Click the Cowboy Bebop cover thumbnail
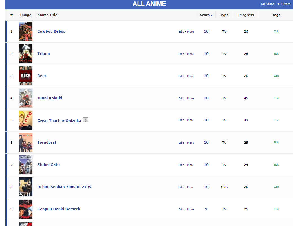The width and height of the screenshot is (293, 226). (26, 31)
